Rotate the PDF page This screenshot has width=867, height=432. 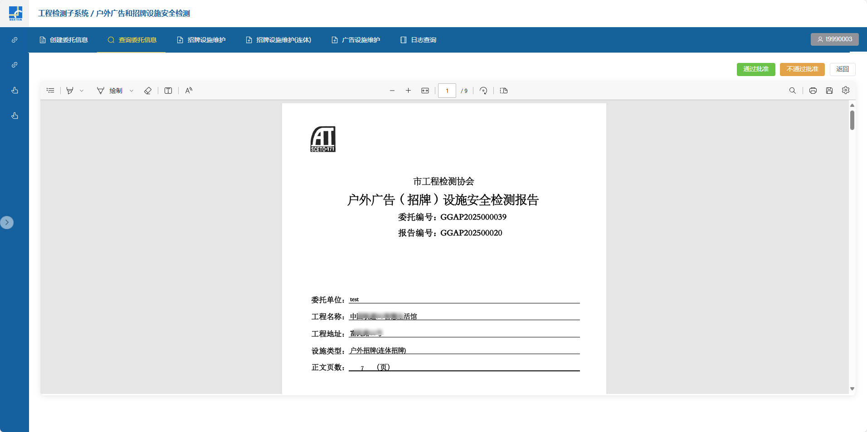[483, 91]
